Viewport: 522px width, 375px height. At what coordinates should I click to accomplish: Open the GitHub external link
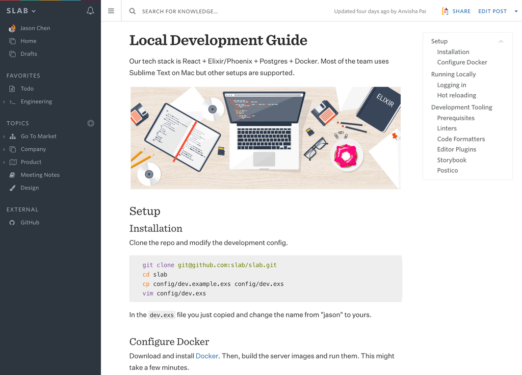(30, 223)
